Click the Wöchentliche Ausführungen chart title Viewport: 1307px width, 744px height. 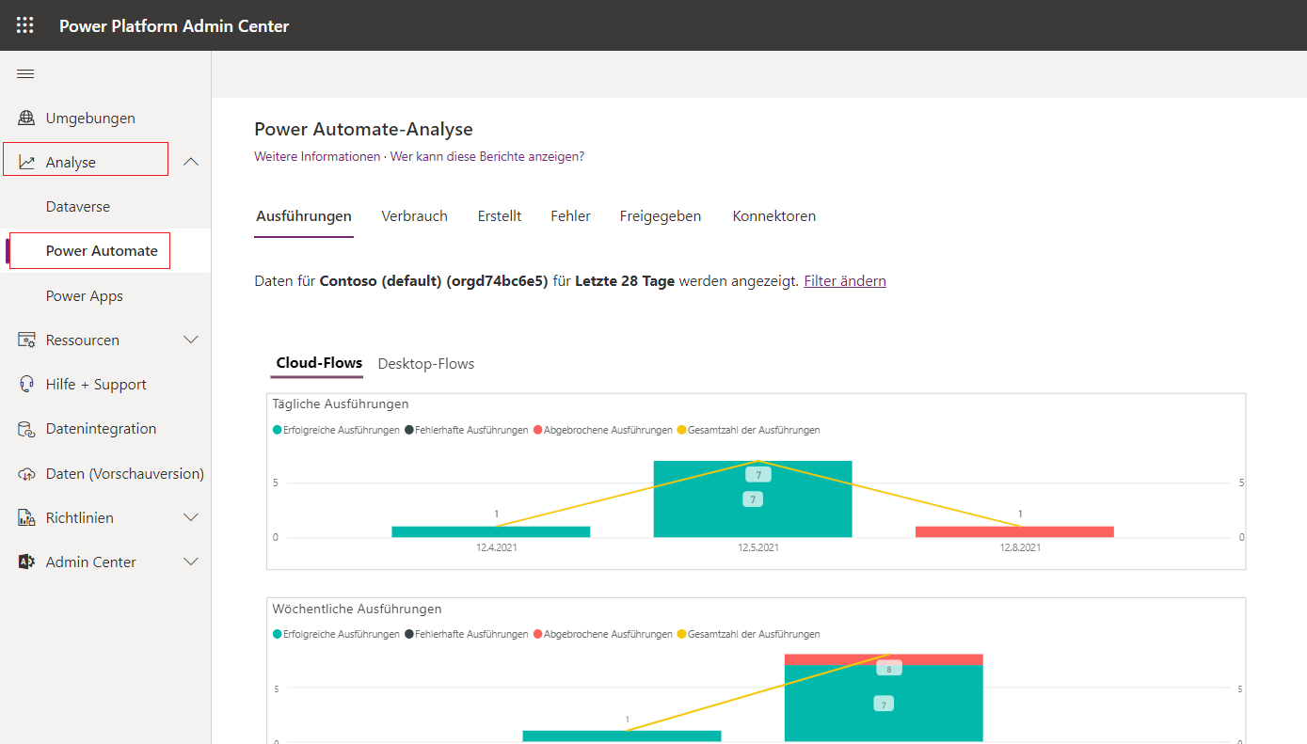coord(357,609)
